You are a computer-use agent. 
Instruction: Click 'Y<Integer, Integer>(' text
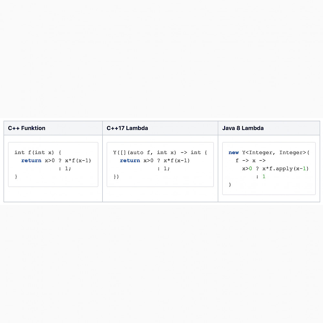(276, 153)
